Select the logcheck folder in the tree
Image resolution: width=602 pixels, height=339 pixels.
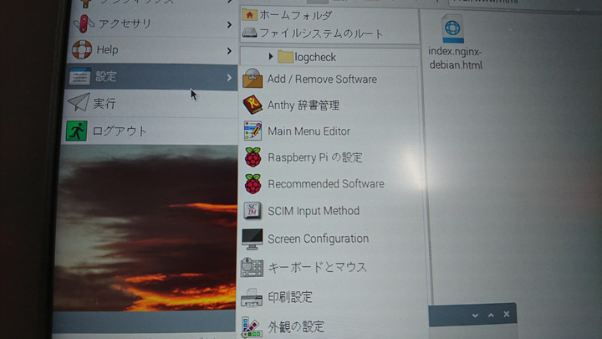(x=314, y=57)
